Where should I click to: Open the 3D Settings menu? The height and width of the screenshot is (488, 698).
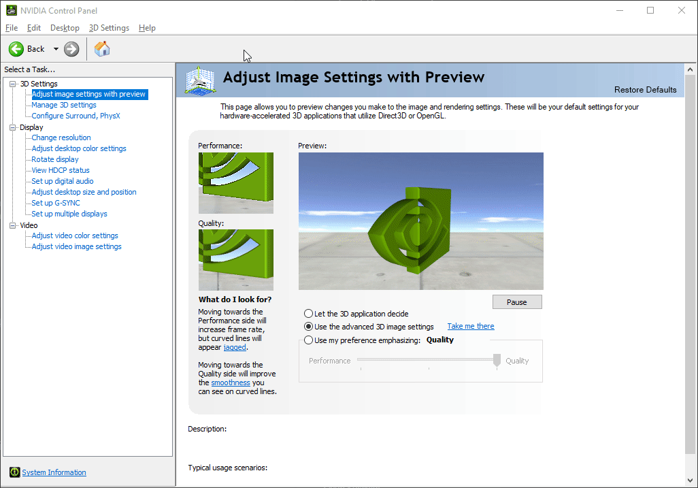tap(109, 28)
